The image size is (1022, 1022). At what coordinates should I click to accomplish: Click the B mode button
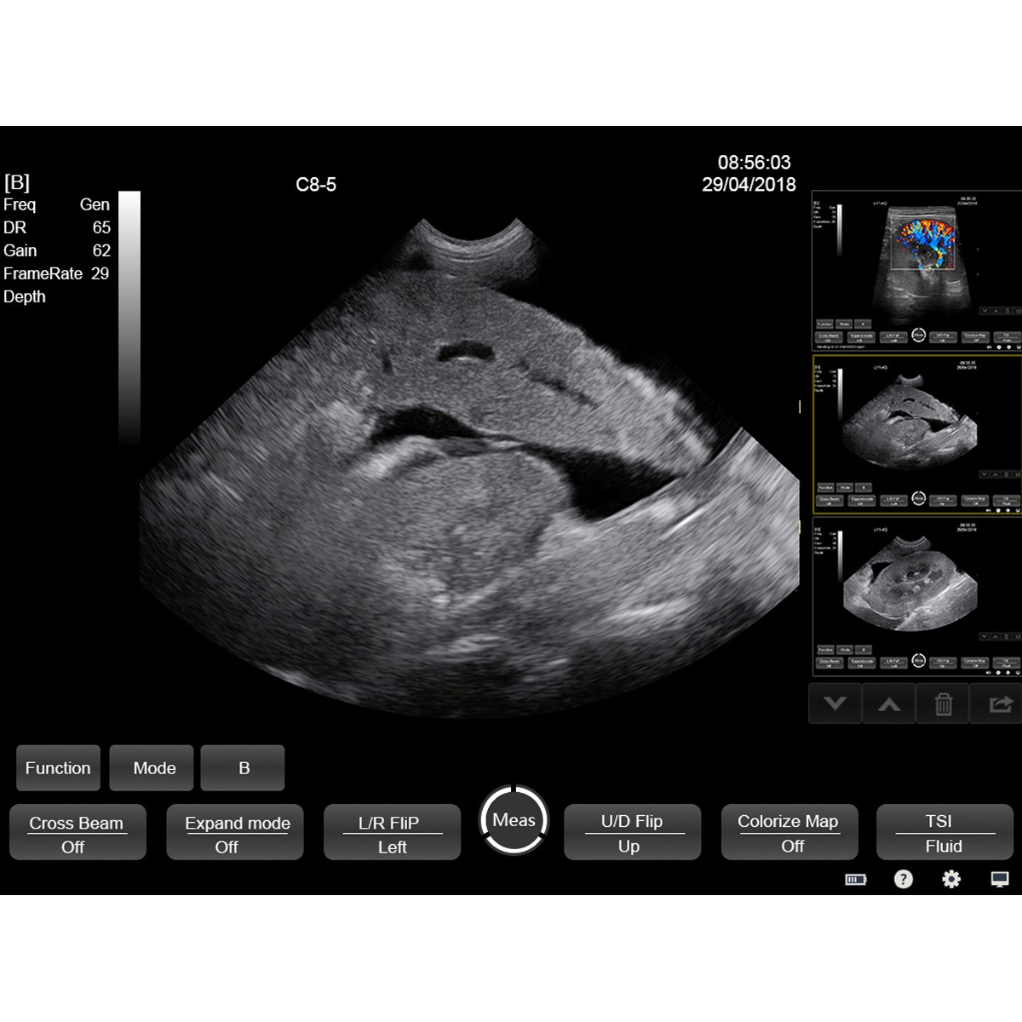pyautogui.click(x=243, y=768)
